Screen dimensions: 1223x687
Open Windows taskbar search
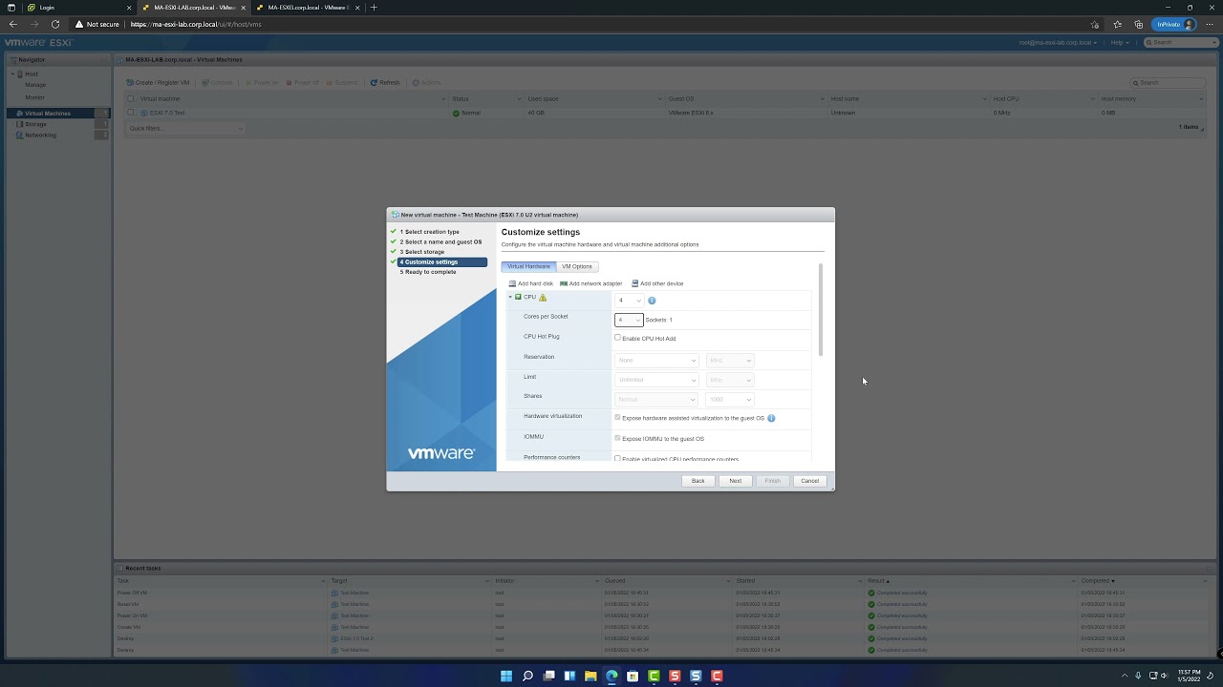coord(527,676)
